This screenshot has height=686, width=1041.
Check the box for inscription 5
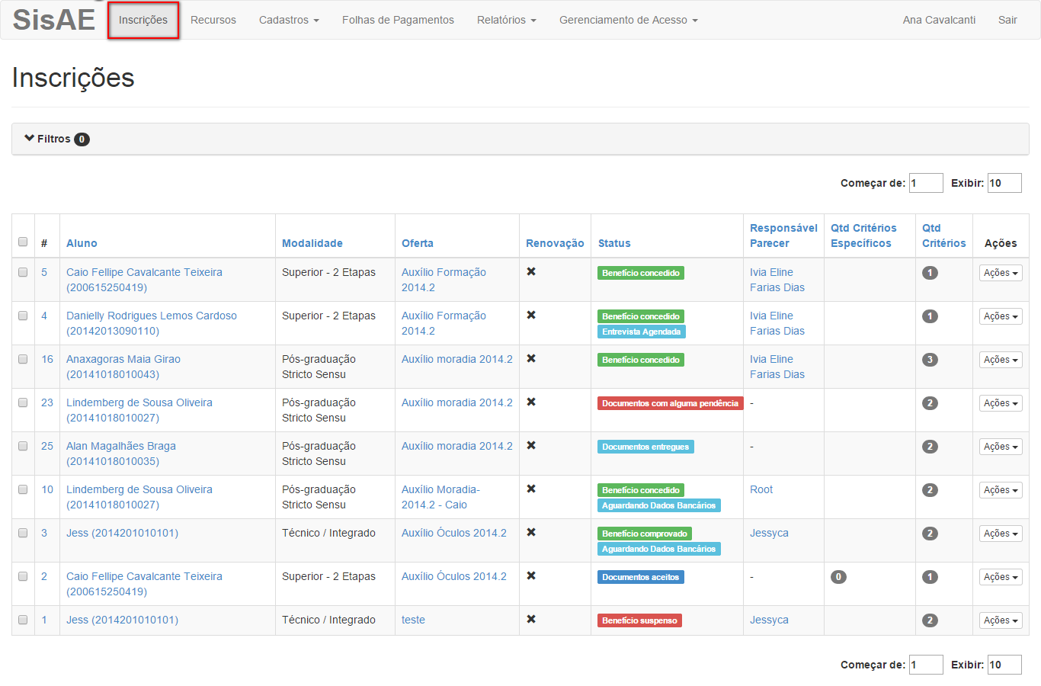23,272
